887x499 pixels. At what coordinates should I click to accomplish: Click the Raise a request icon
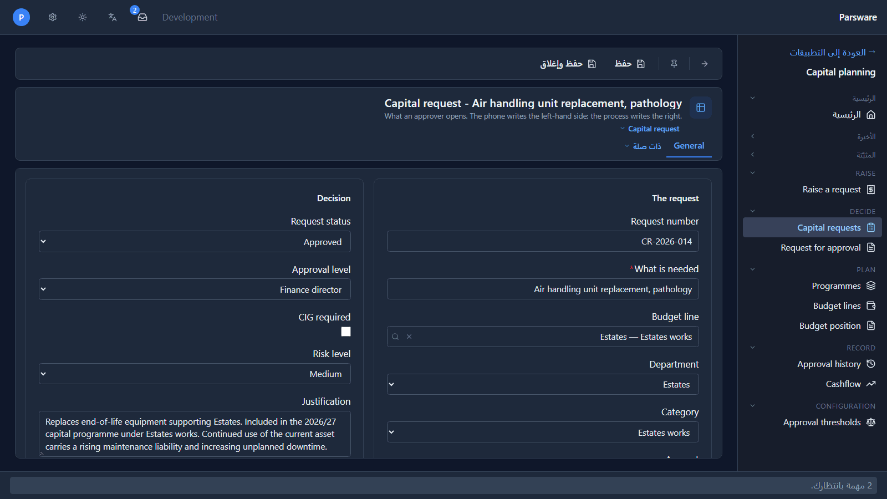(871, 190)
